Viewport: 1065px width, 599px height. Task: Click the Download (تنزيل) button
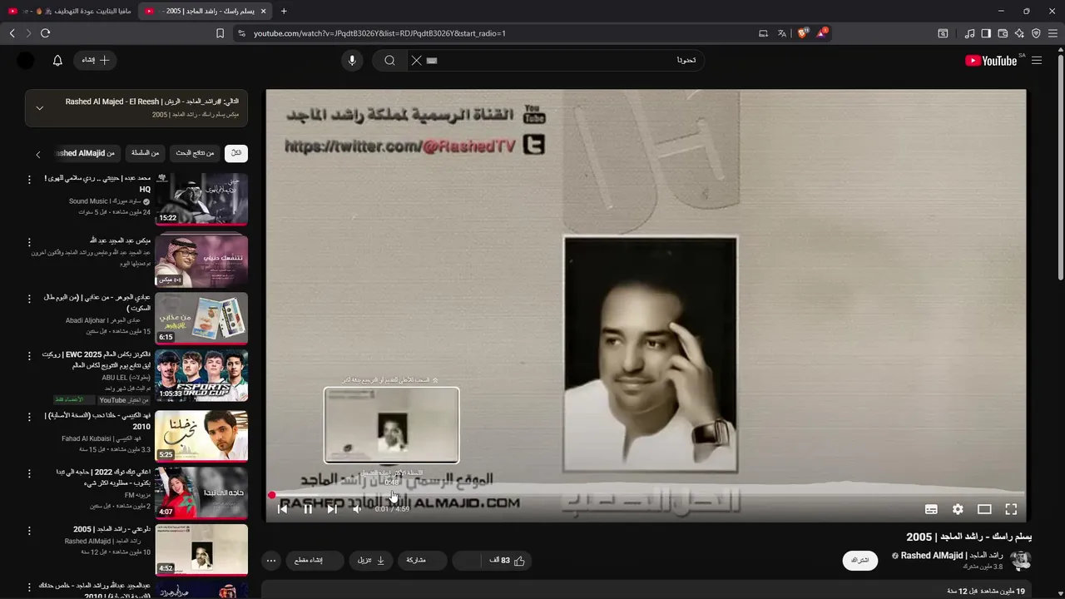(x=371, y=561)
